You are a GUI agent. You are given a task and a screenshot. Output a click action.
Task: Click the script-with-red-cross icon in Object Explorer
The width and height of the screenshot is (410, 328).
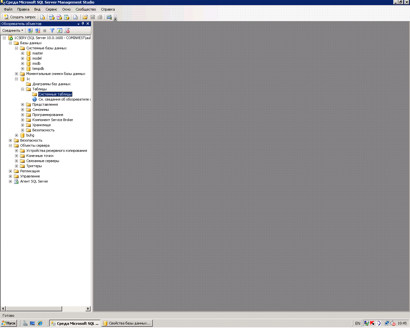67,30
